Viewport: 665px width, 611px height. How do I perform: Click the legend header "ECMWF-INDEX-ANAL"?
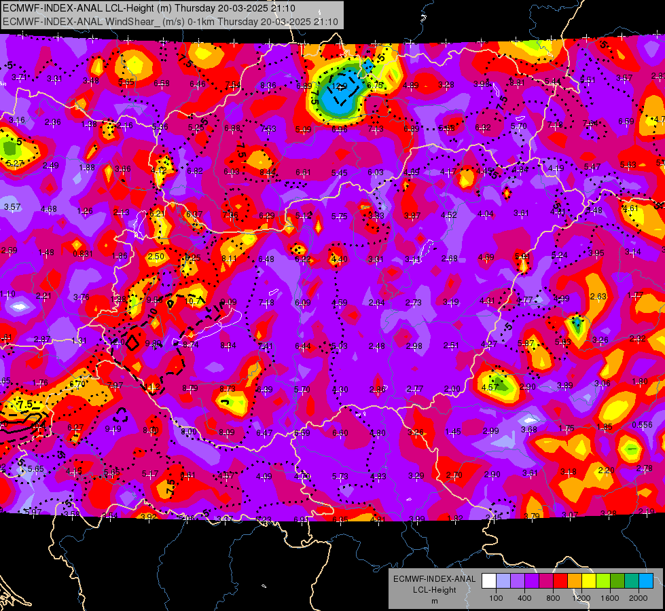coord(434,579)
